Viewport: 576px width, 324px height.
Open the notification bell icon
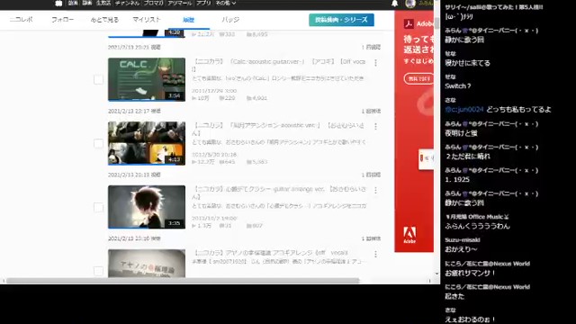pos(394,4)
